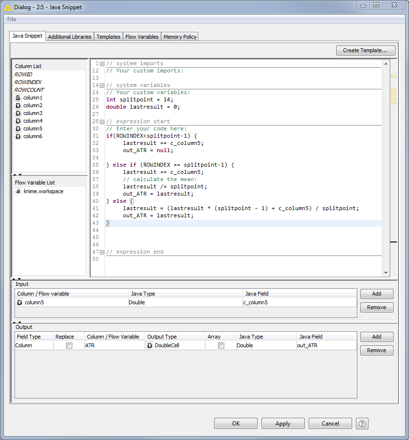Click Remove in the Input section

377,307
